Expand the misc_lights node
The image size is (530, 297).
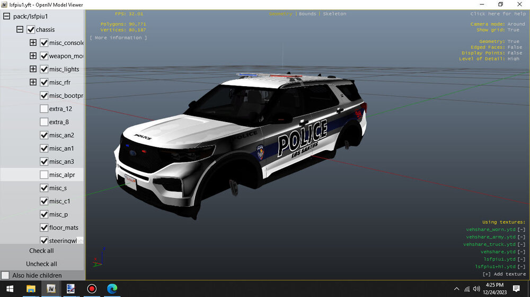33,69
